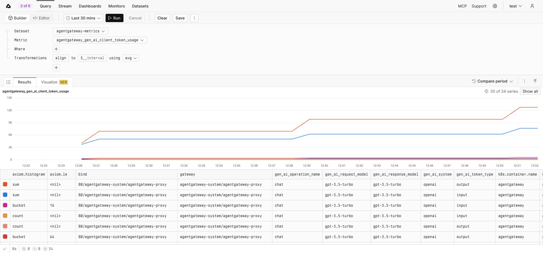Click the series tag icon beside 30 of 34
The image size is (543, 253).
coord(486,92)
